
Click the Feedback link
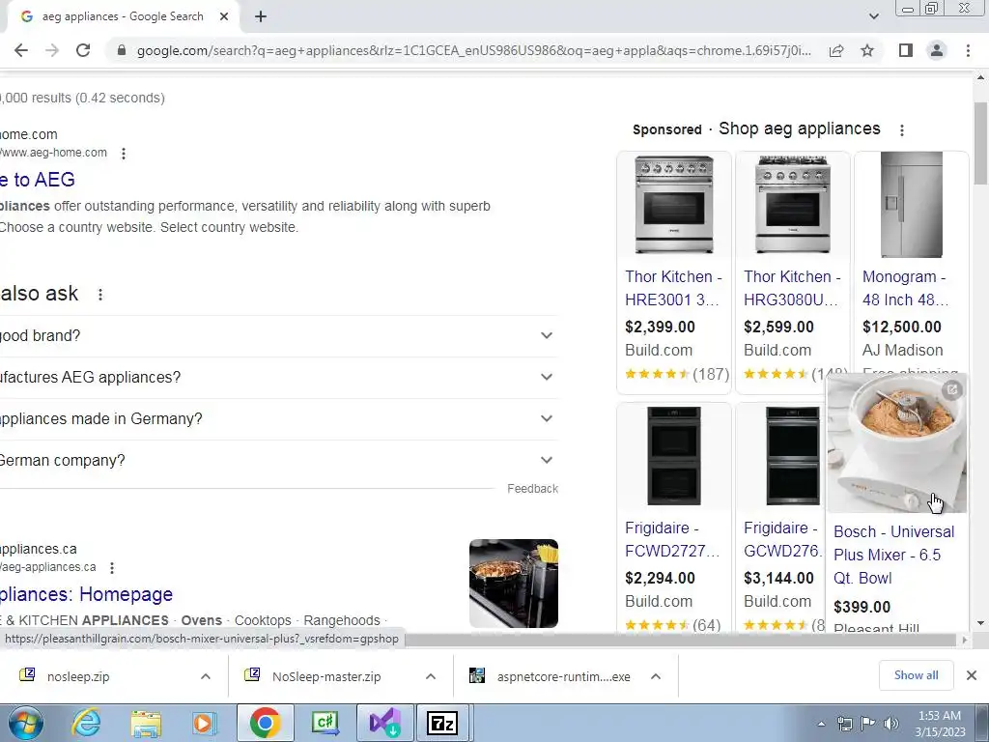pyautogui.click(x=532, y=489)
